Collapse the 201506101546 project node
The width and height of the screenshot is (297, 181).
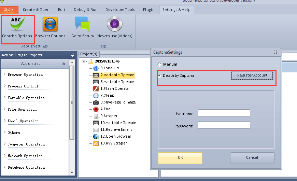point(84,61)
